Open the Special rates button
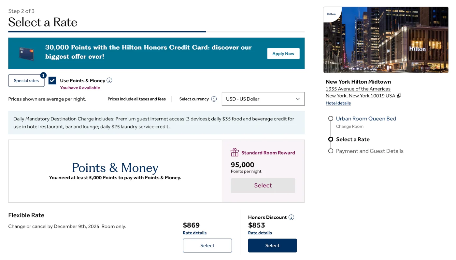 coord(26,81)
